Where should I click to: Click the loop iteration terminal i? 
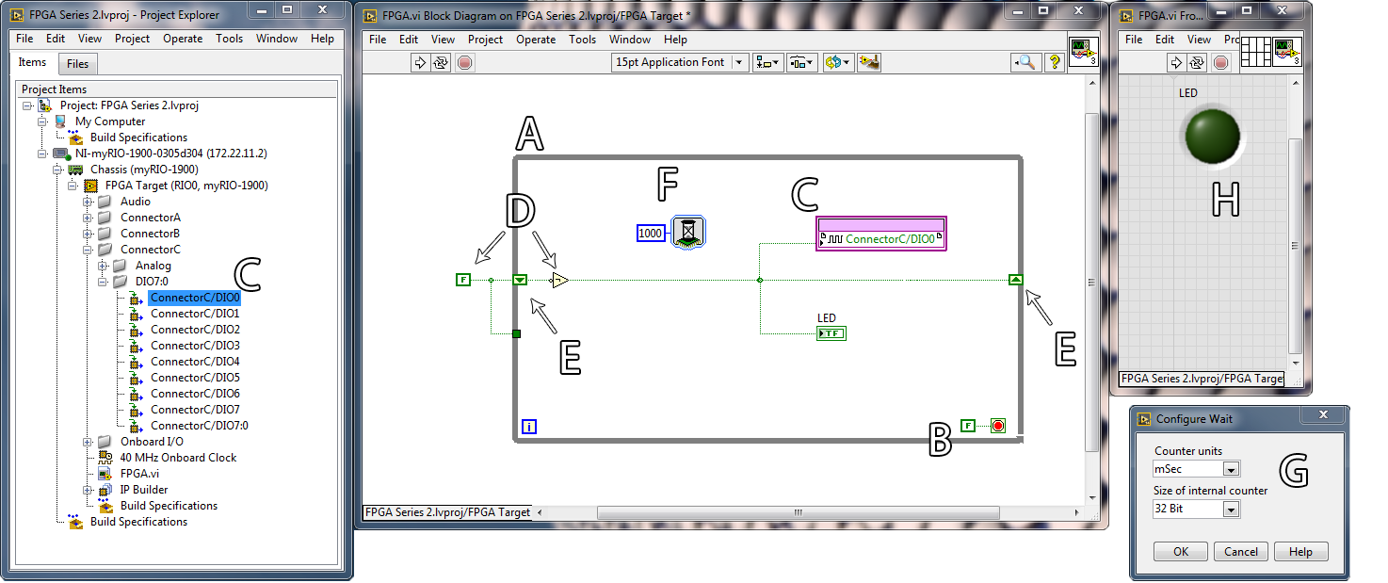529,427
